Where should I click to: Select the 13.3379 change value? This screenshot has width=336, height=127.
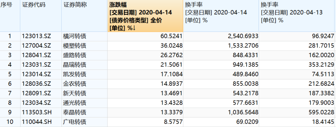(x=171, y=113)
